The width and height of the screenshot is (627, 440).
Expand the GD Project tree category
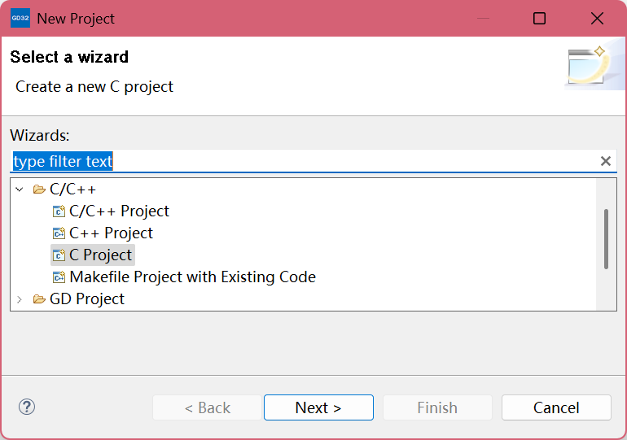(x=20, y=299)
